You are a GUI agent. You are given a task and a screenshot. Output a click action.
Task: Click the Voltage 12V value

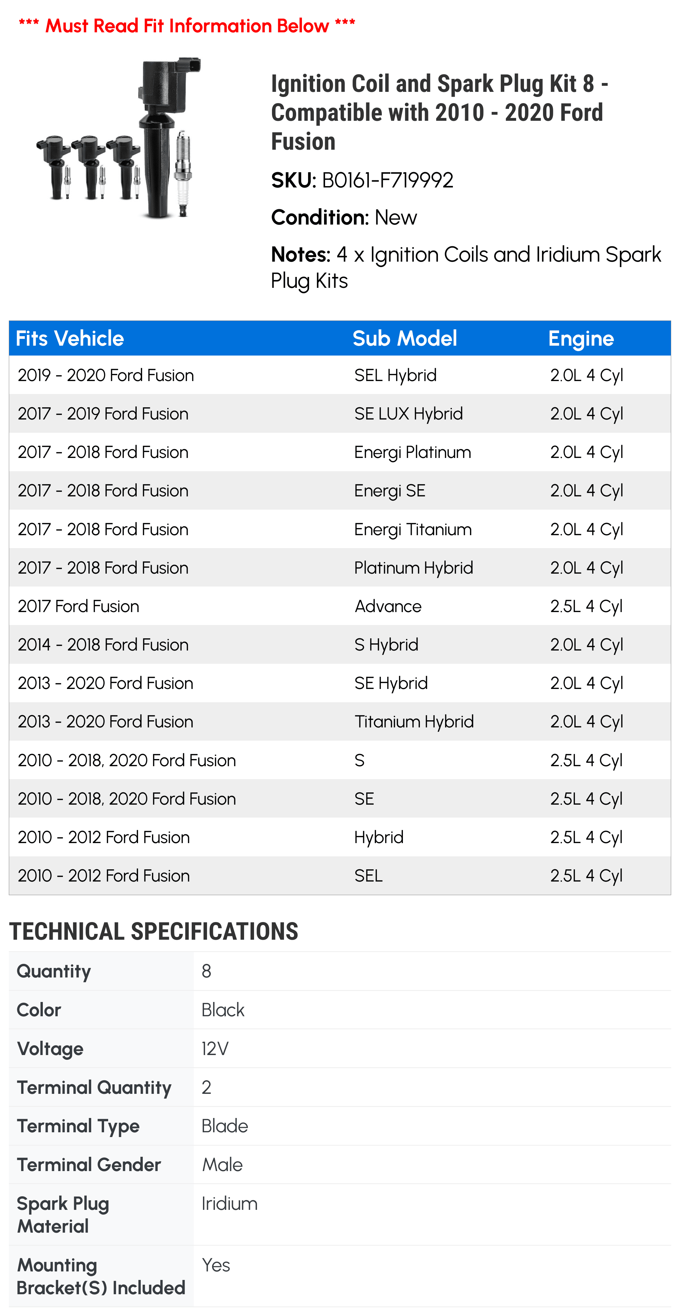(215, 1049)
